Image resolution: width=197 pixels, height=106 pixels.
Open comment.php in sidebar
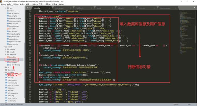(13, 83)
